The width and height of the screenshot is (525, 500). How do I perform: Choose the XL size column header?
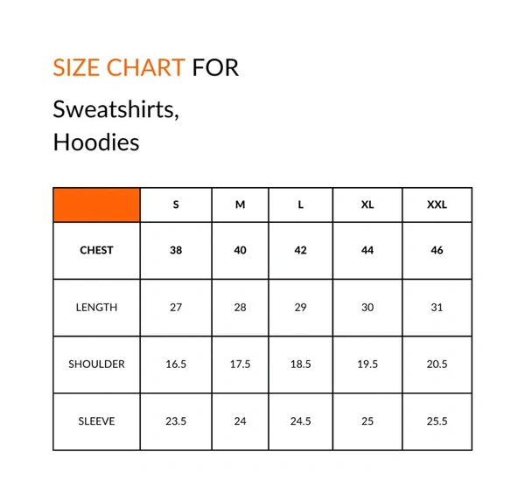click(x=367, y=205)
